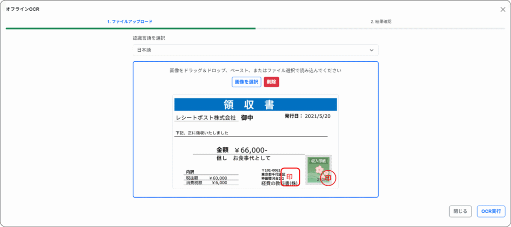Click the blue 領収書 header banner
The image size is (511, 227).
(x=255, y=105)
